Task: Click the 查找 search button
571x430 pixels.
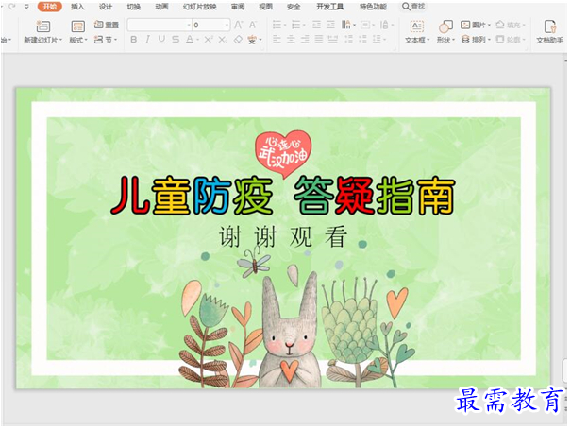Action: [x=413, y=7]
